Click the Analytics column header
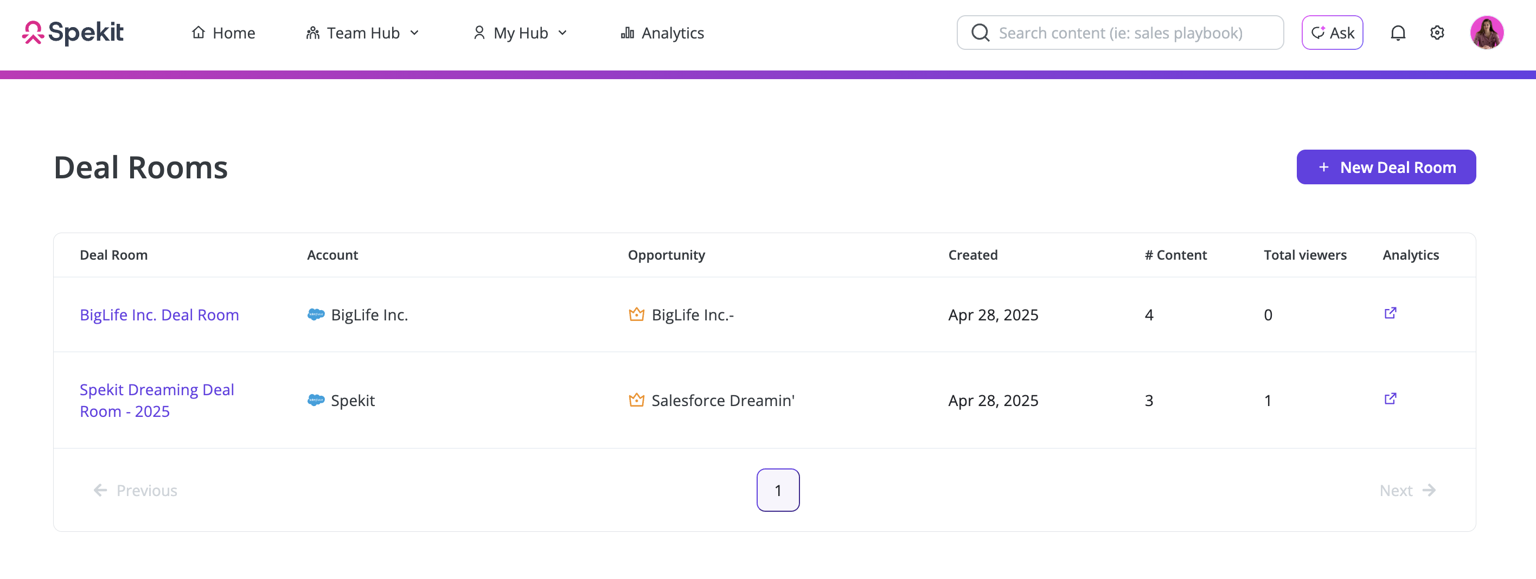This screenshot has width=1536, height=579. 1410,255
